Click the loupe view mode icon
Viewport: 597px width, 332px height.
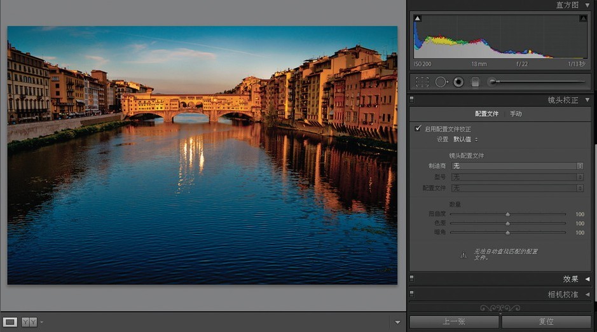click(x=10, y=322)
